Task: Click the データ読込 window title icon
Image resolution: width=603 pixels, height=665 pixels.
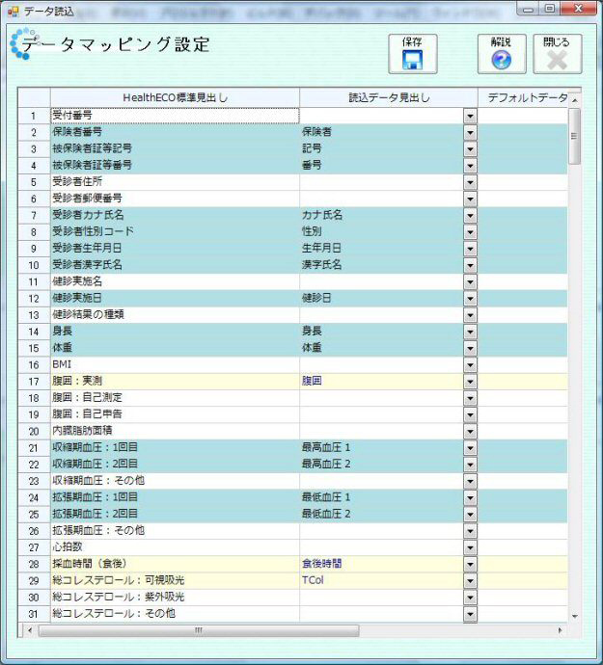Action: pos(14,11)
